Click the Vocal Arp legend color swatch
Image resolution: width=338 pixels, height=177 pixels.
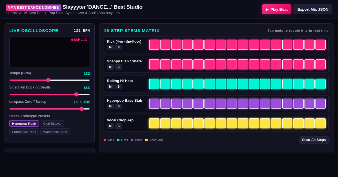tap(146, 140)
